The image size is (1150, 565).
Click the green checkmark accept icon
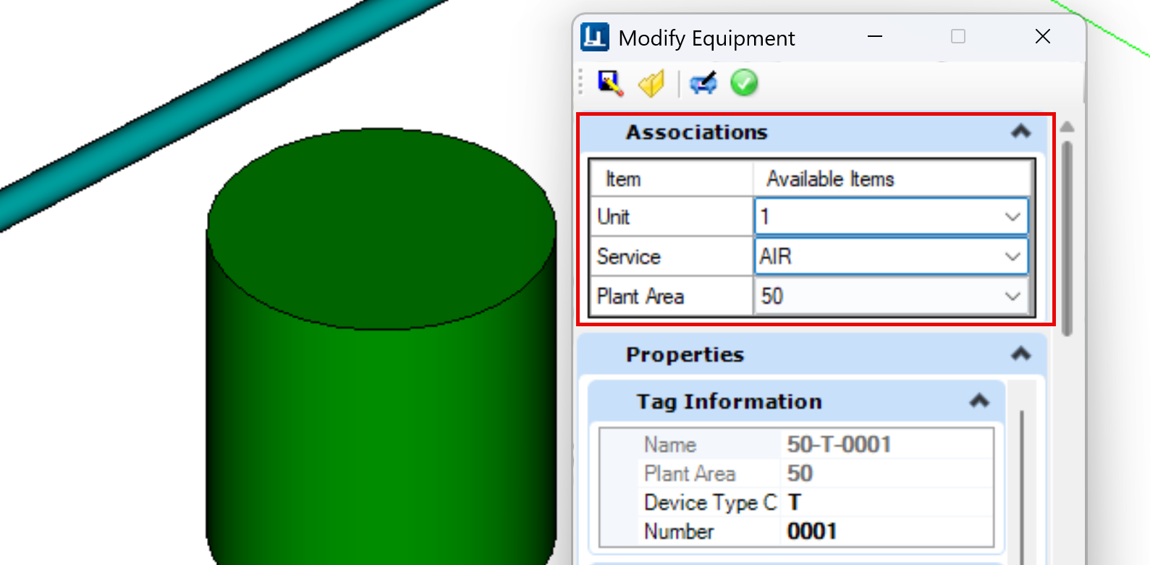(x=744, y=83)
